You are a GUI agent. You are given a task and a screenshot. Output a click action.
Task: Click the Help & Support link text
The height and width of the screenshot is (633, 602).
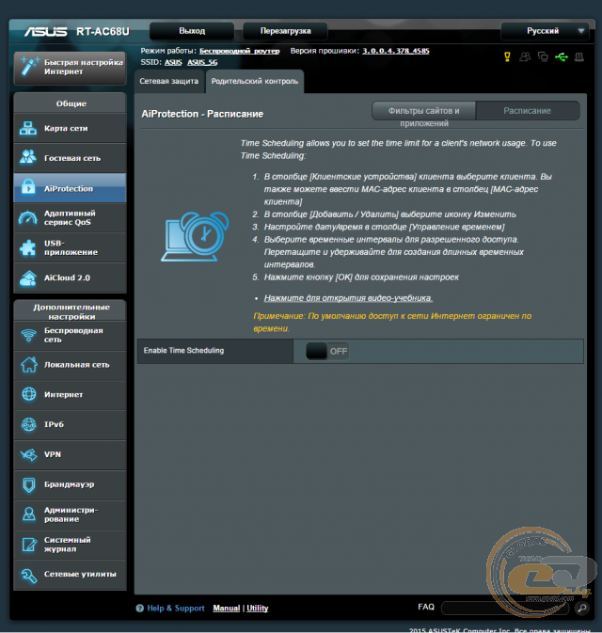pos(176,608)
